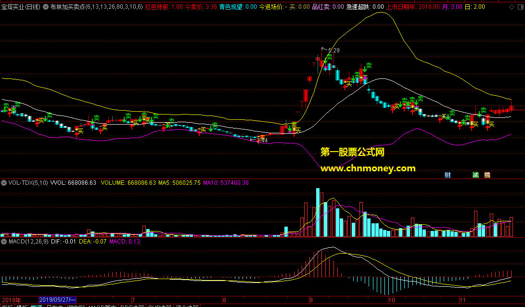The width and height of the screenshot is (525, 307).
Task: Click the 2019年 year label on timeline
Action: coord(12,300)
